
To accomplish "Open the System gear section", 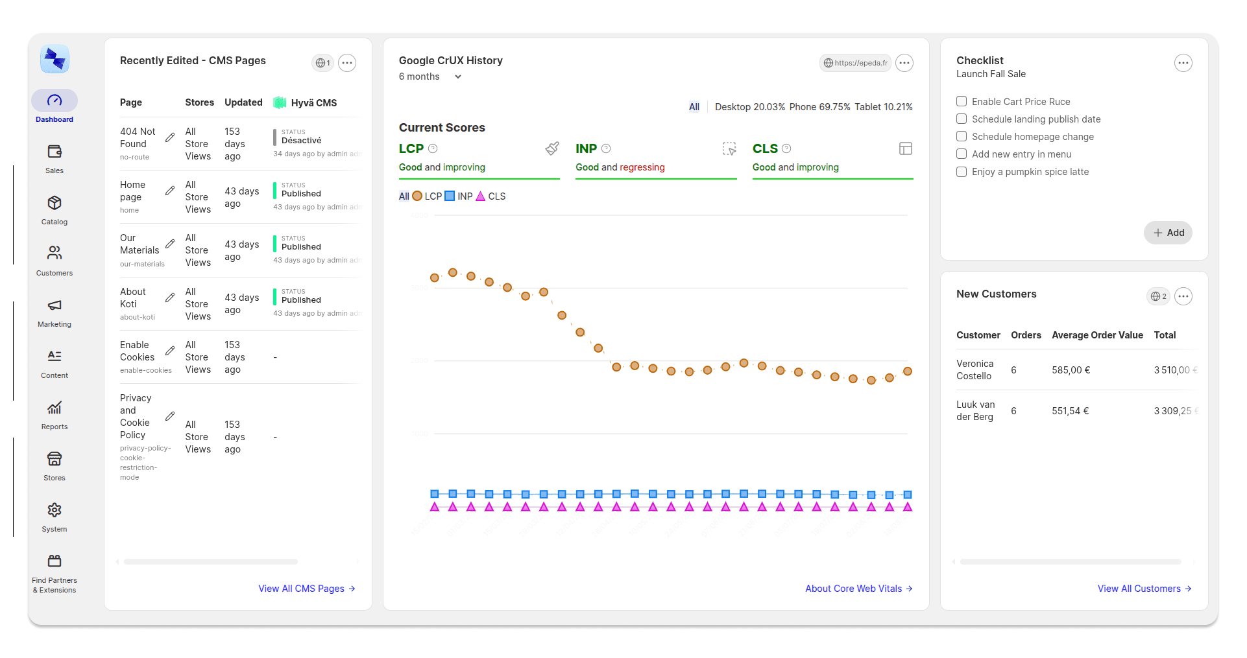I will coord(54,517).
